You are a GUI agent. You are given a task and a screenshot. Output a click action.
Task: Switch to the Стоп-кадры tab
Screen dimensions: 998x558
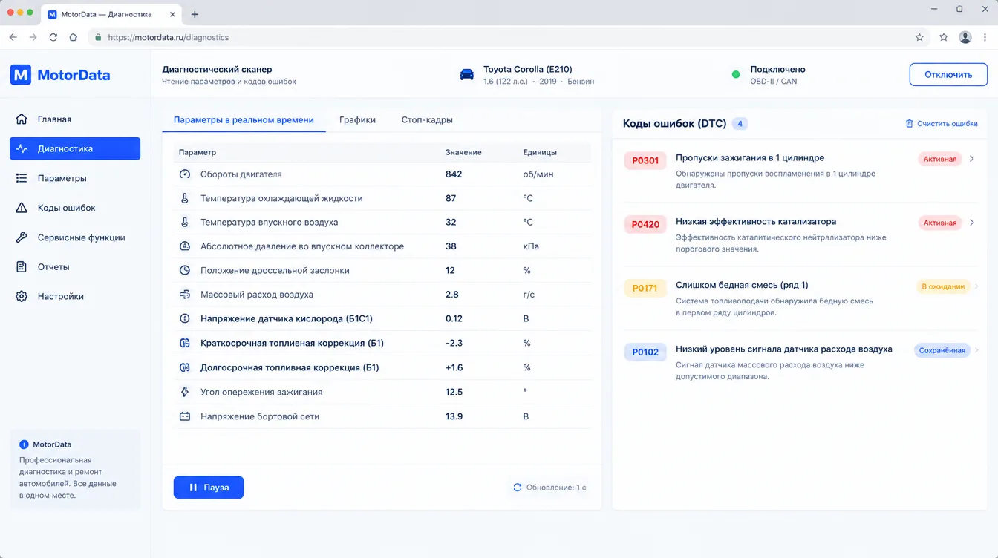427,119
